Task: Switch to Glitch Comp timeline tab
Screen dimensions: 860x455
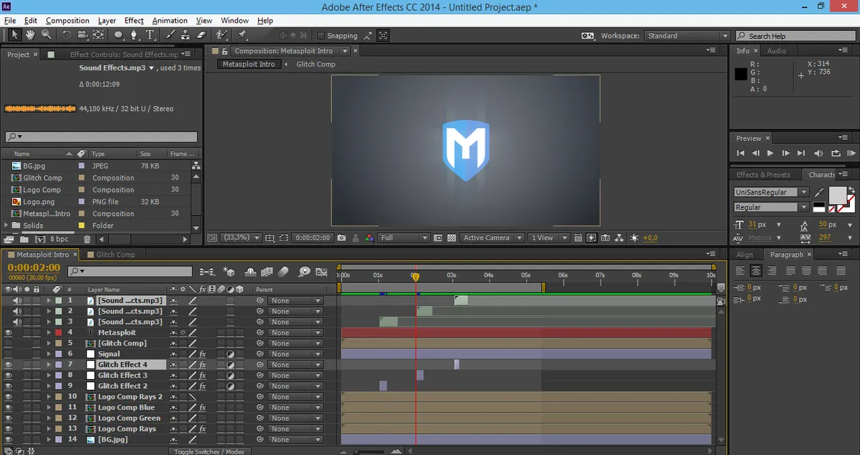Action: [x=116, y=254]
